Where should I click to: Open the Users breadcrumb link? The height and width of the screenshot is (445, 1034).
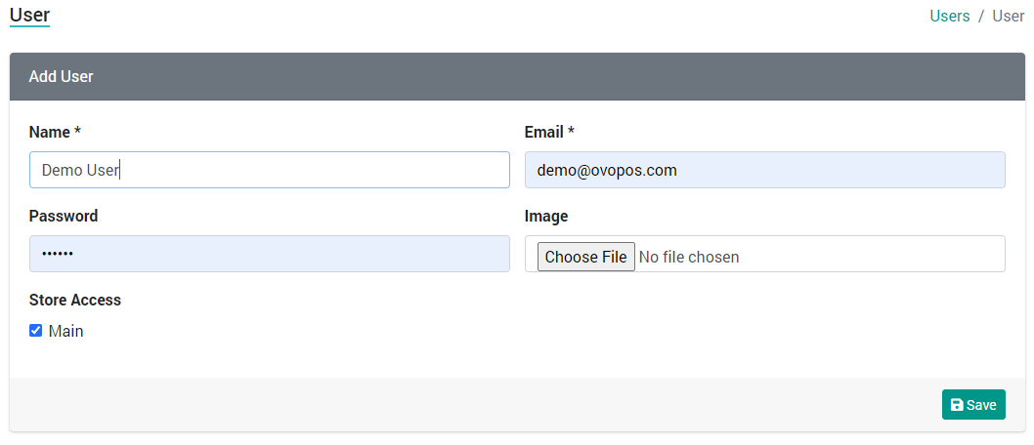click(950, 17)
